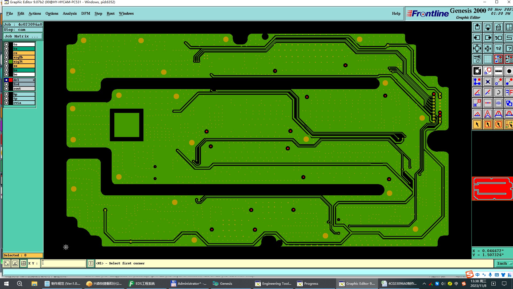Screen dimensions: 513x289
Task: Click the Help link in menu bar
Action: pos(396,13)
